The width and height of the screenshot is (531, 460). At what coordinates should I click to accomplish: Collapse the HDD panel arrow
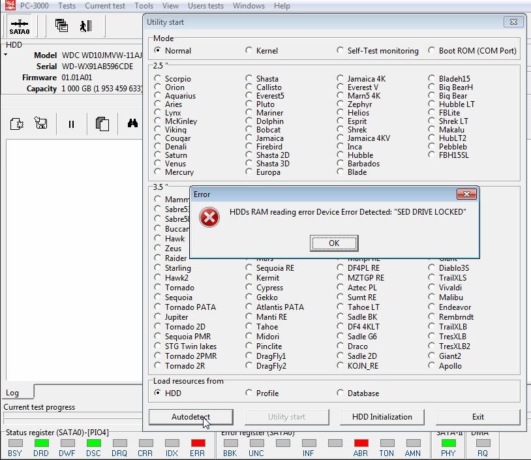[x=6, y=54]
